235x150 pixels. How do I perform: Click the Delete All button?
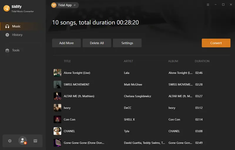[97, 43]
